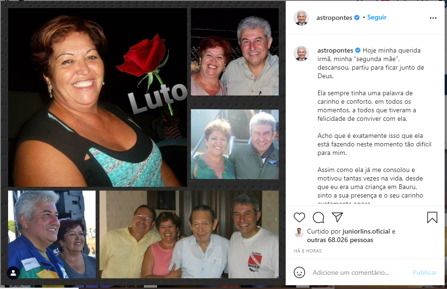Open the emoji picker smiley icon
The height and width of the screenshot is (289, 447).
(x=299, y=272)
